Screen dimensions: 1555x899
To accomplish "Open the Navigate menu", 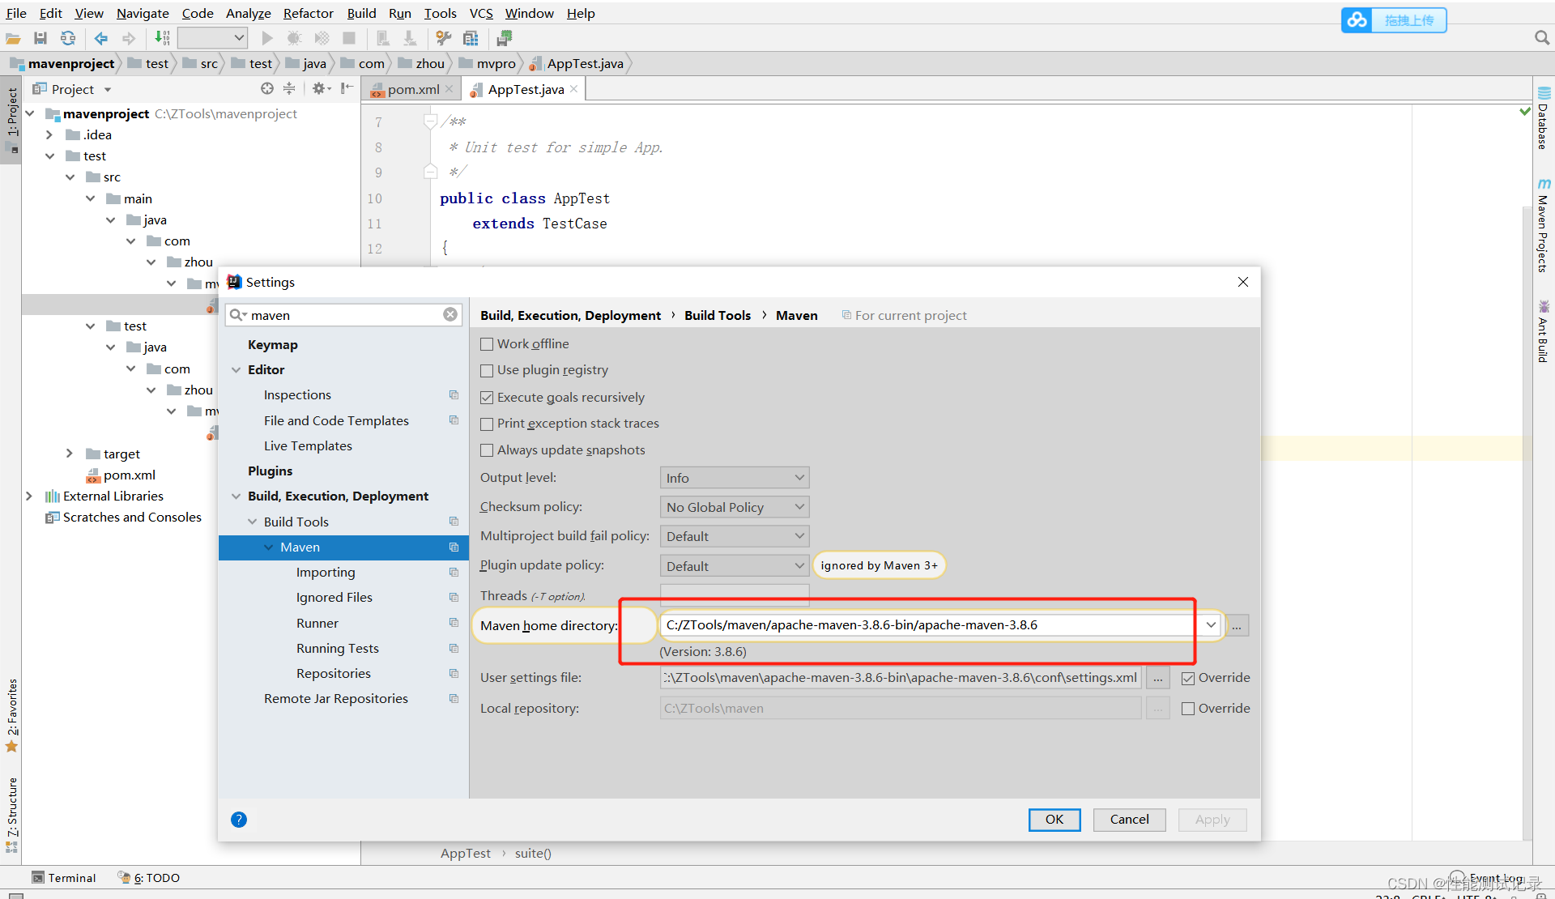I will tap(143, 13).
